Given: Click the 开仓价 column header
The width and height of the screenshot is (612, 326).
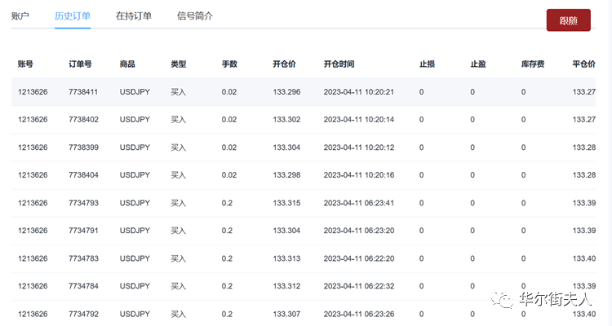Looking at the screenshot, I should (284, 64).
